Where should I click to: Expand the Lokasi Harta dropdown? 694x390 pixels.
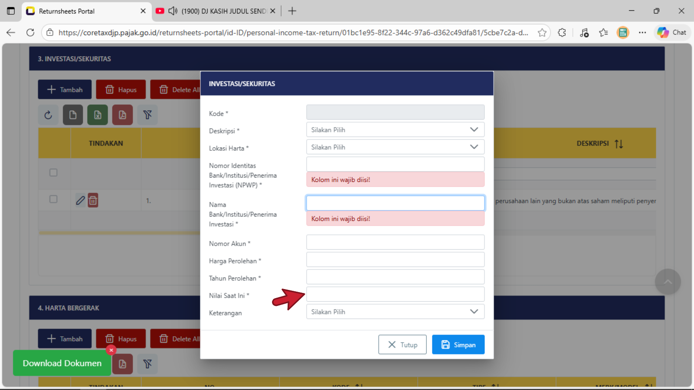click(395, 147)
